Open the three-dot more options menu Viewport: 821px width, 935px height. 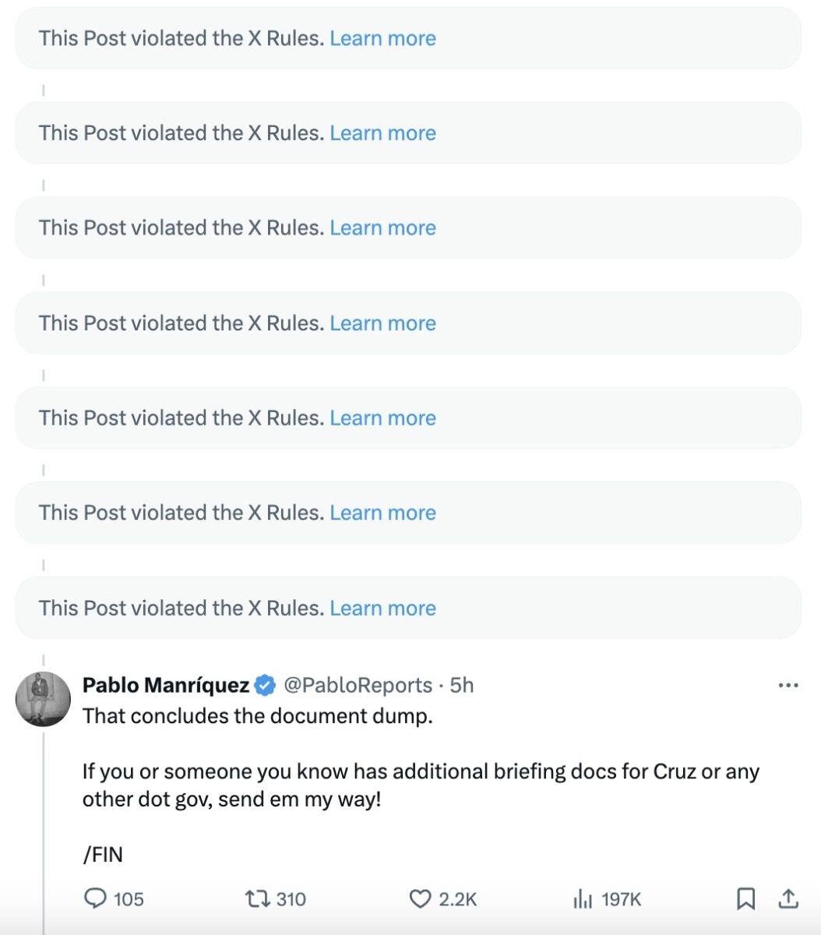(788, 686)
